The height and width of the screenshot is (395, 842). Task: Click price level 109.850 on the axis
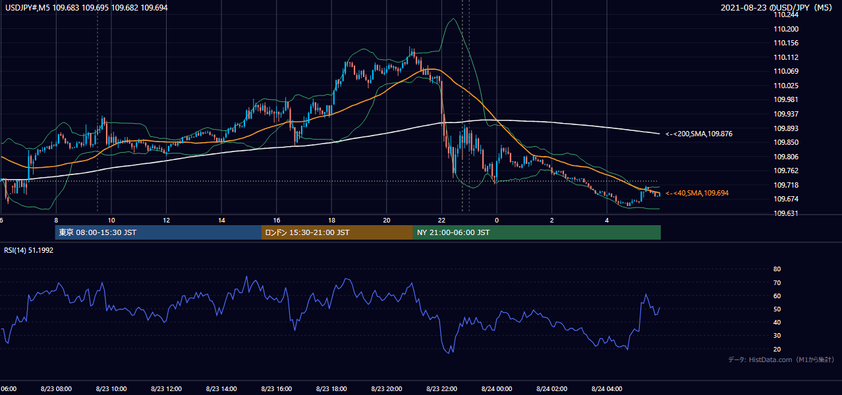[x=787, y=142]
